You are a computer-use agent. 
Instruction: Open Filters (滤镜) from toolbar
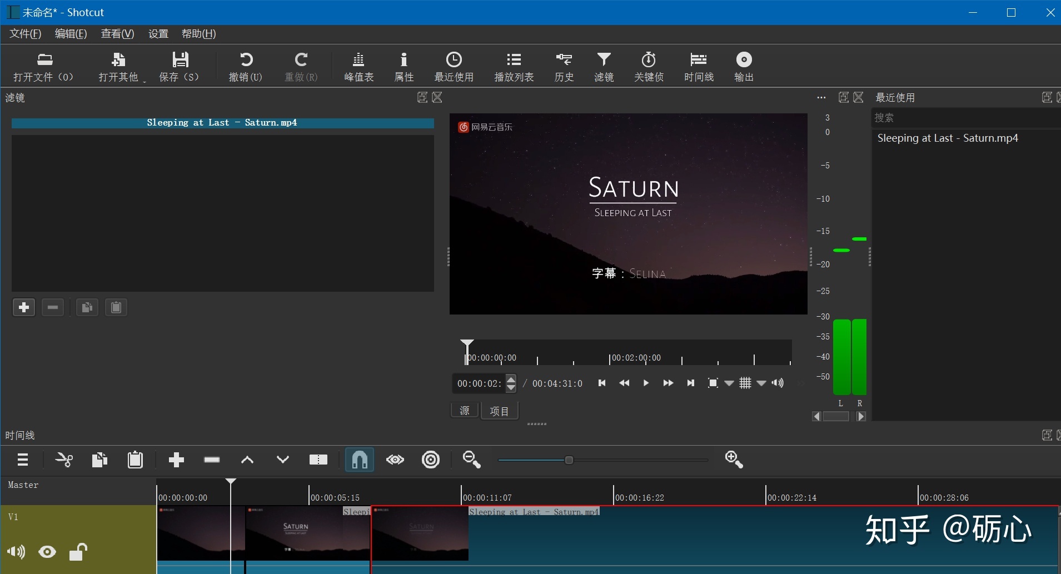pos(604,67)
